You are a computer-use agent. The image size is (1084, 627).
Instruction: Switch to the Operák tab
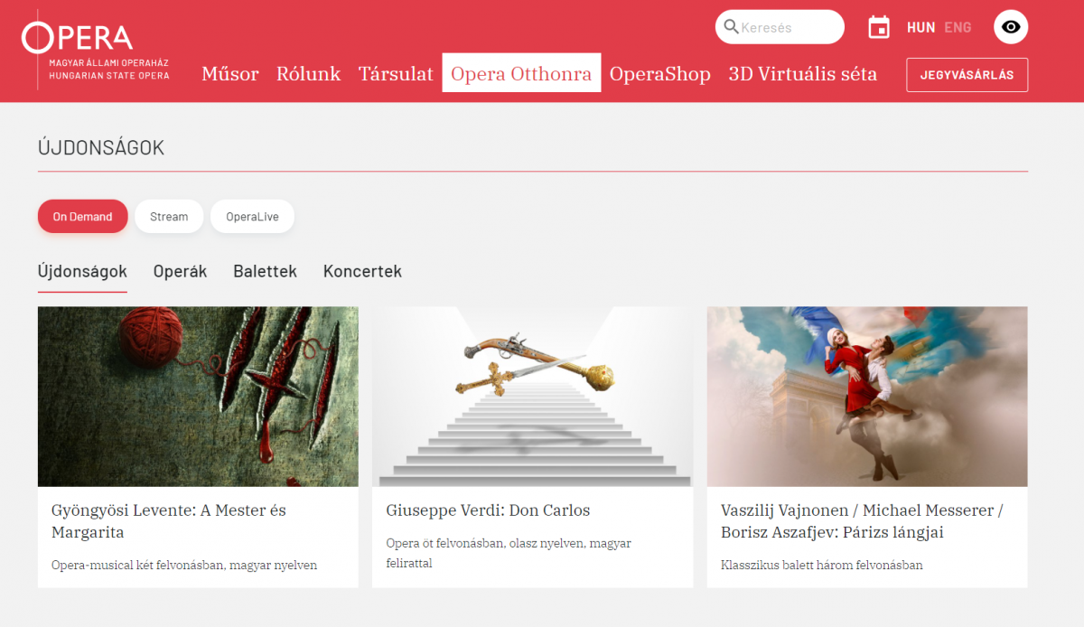pos(180,272)
